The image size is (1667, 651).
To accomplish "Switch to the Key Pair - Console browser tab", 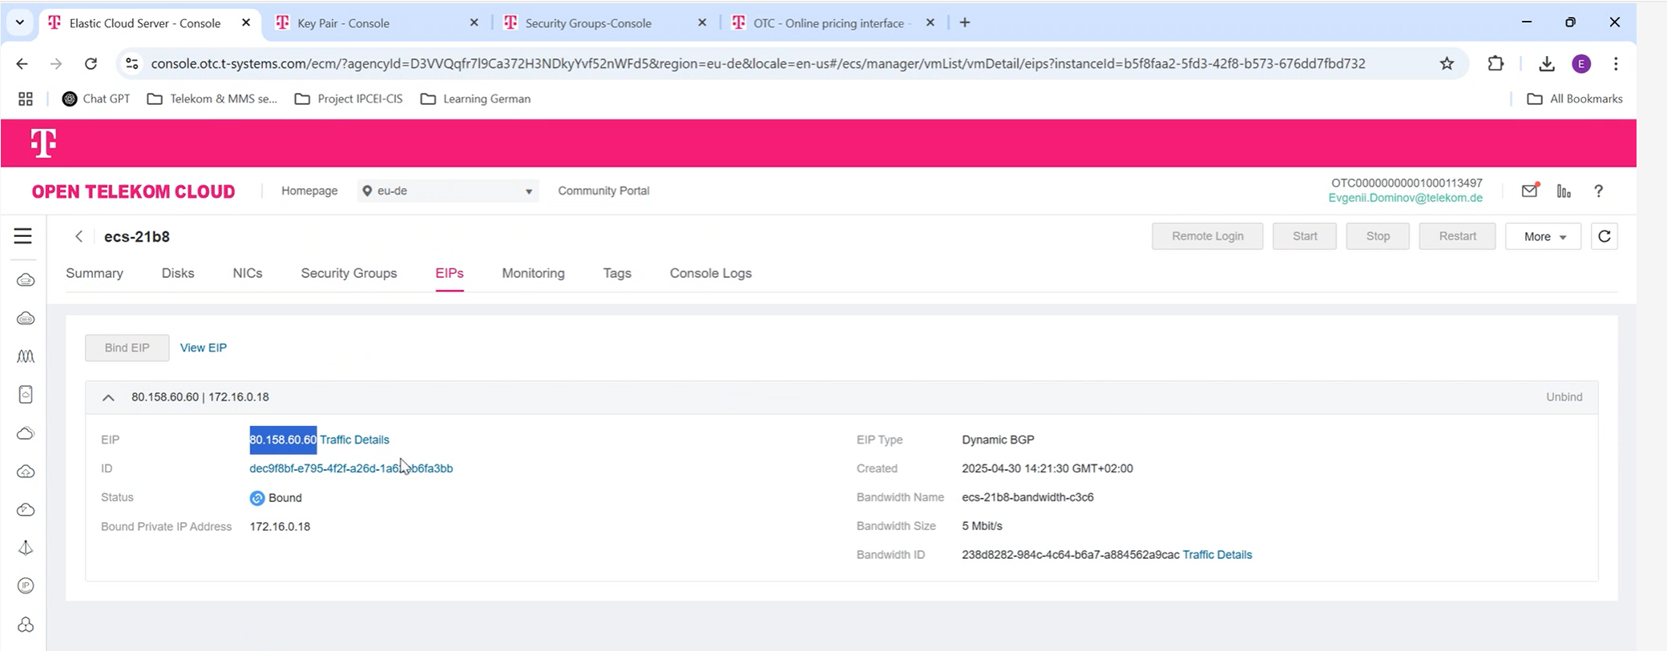I will [377, 23].
